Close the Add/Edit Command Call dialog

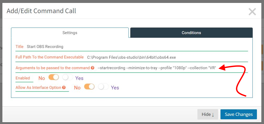[x=252, y=12]
